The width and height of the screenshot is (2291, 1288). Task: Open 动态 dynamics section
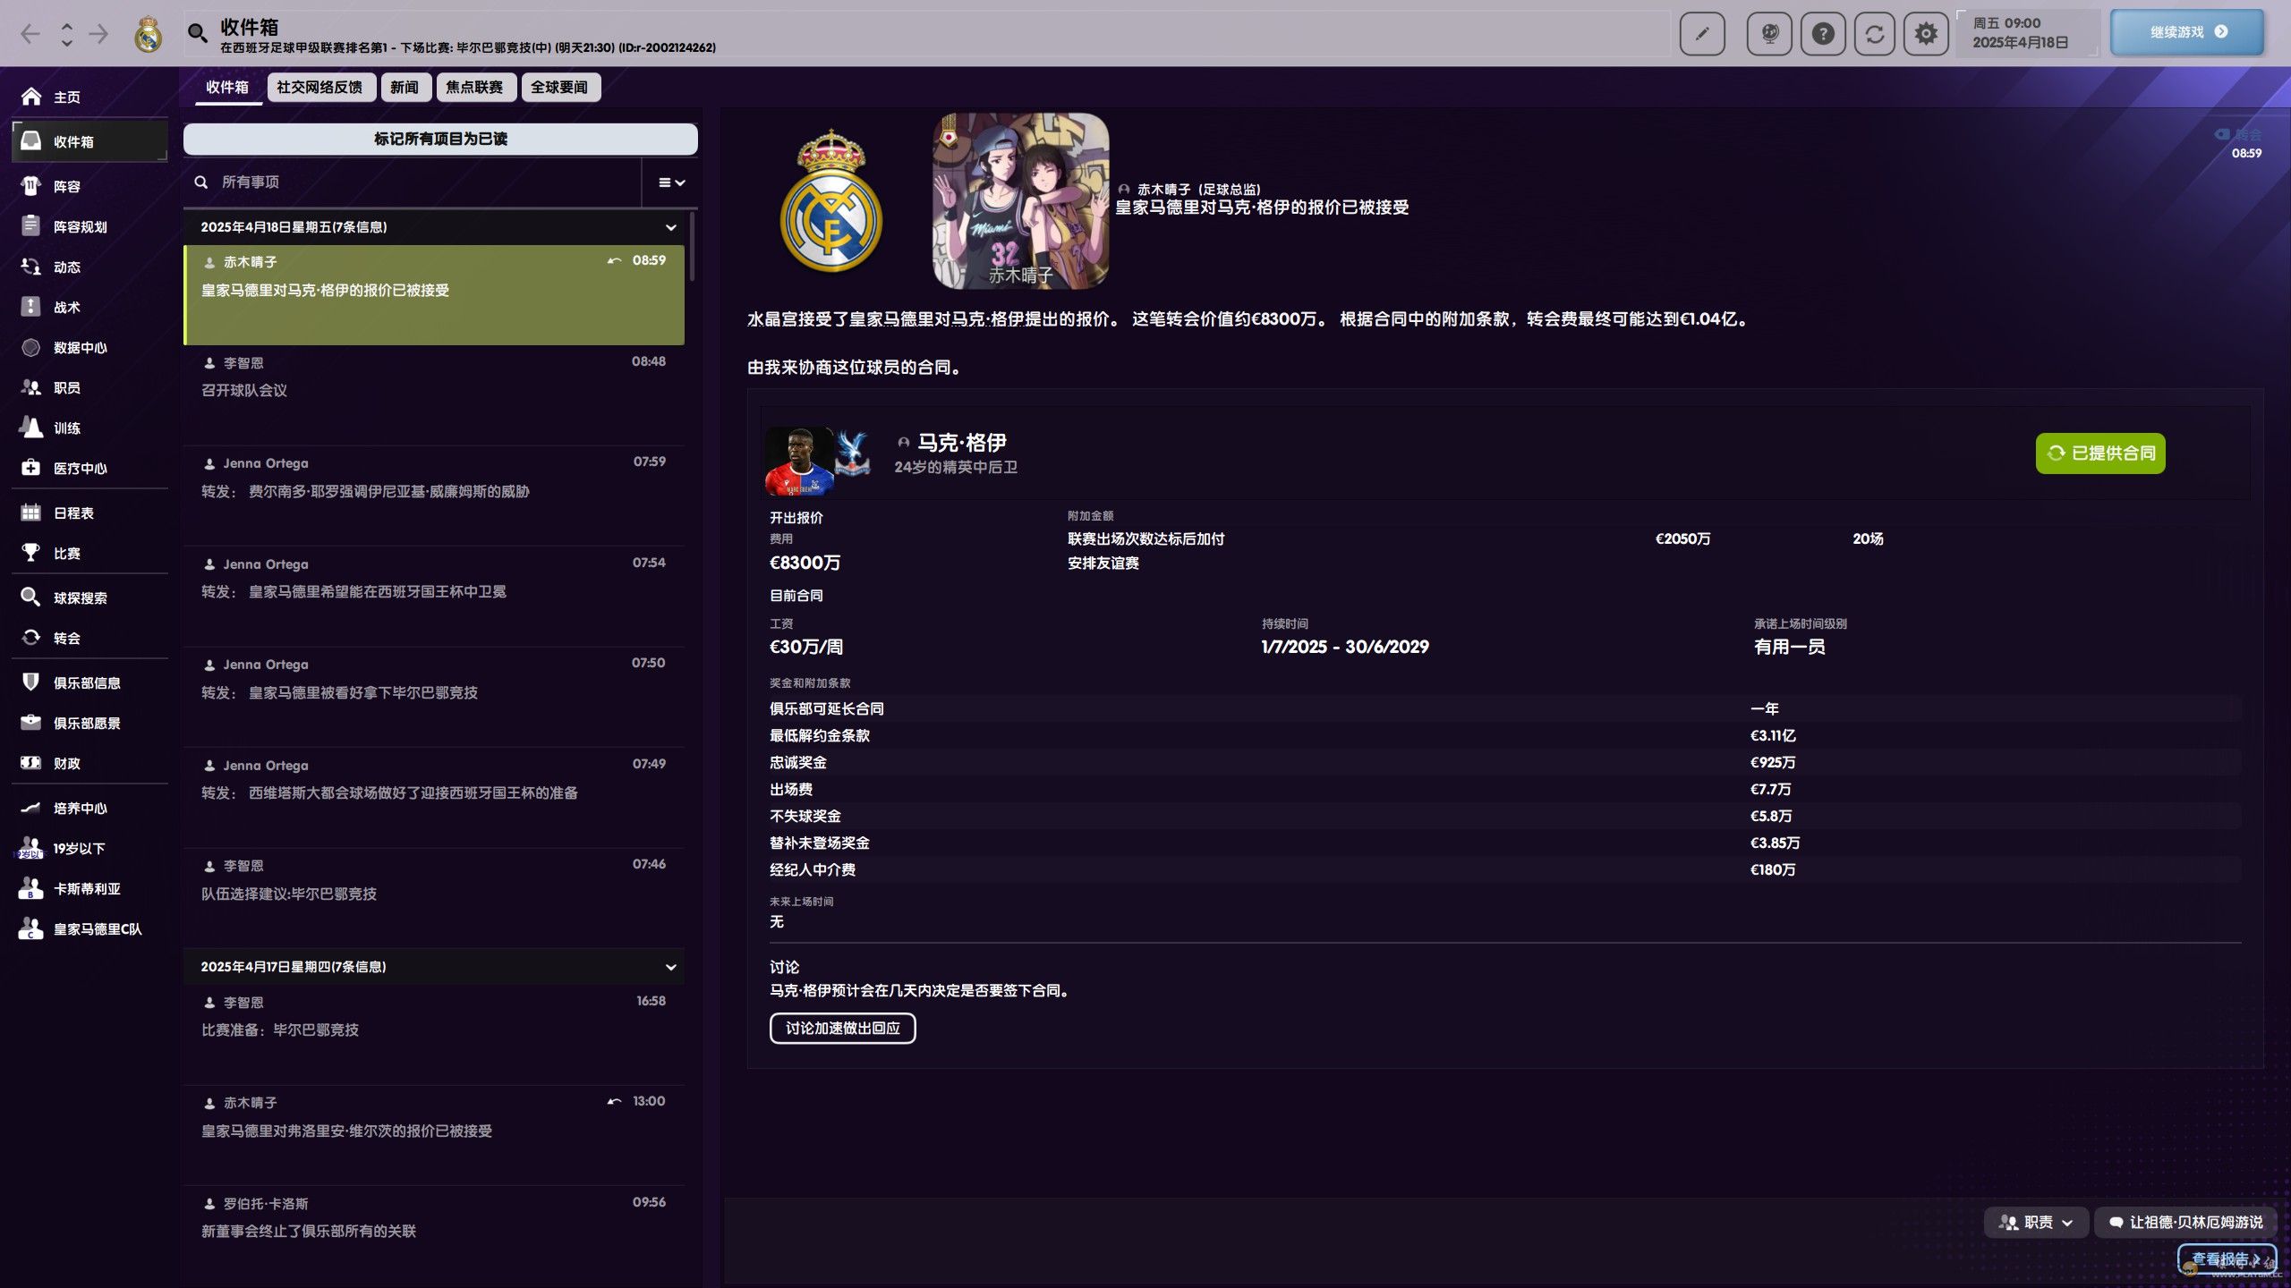pos(89,267)
